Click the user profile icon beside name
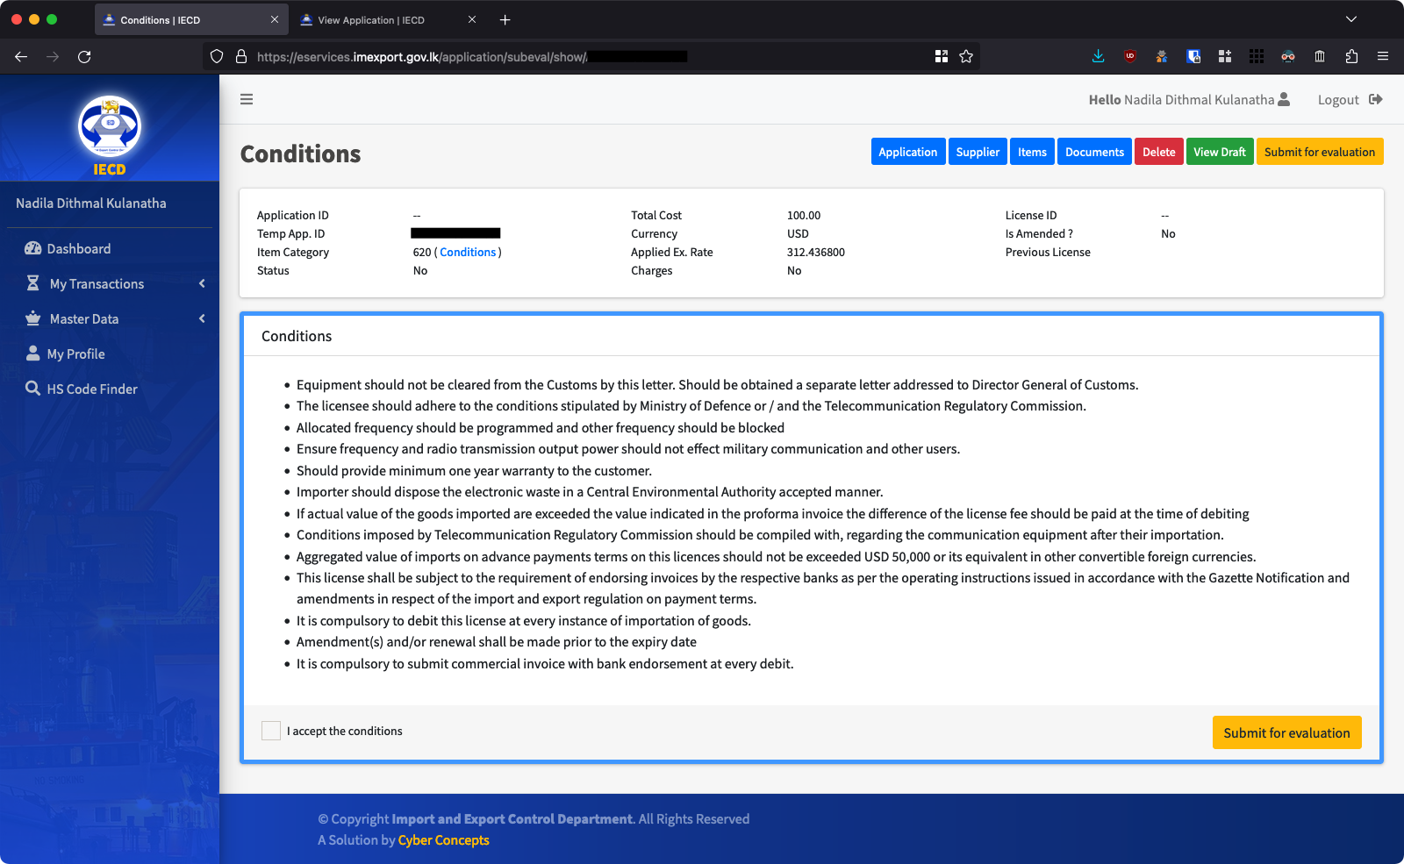This screenshot has height=864, width=1404. click(1284, 99)
